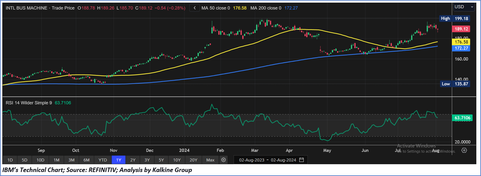This screenshot has width=481, height=176.
Task: Click the date range field 02-Aug-2023 to 02-Aug-2024
Action: coord(267,160)
